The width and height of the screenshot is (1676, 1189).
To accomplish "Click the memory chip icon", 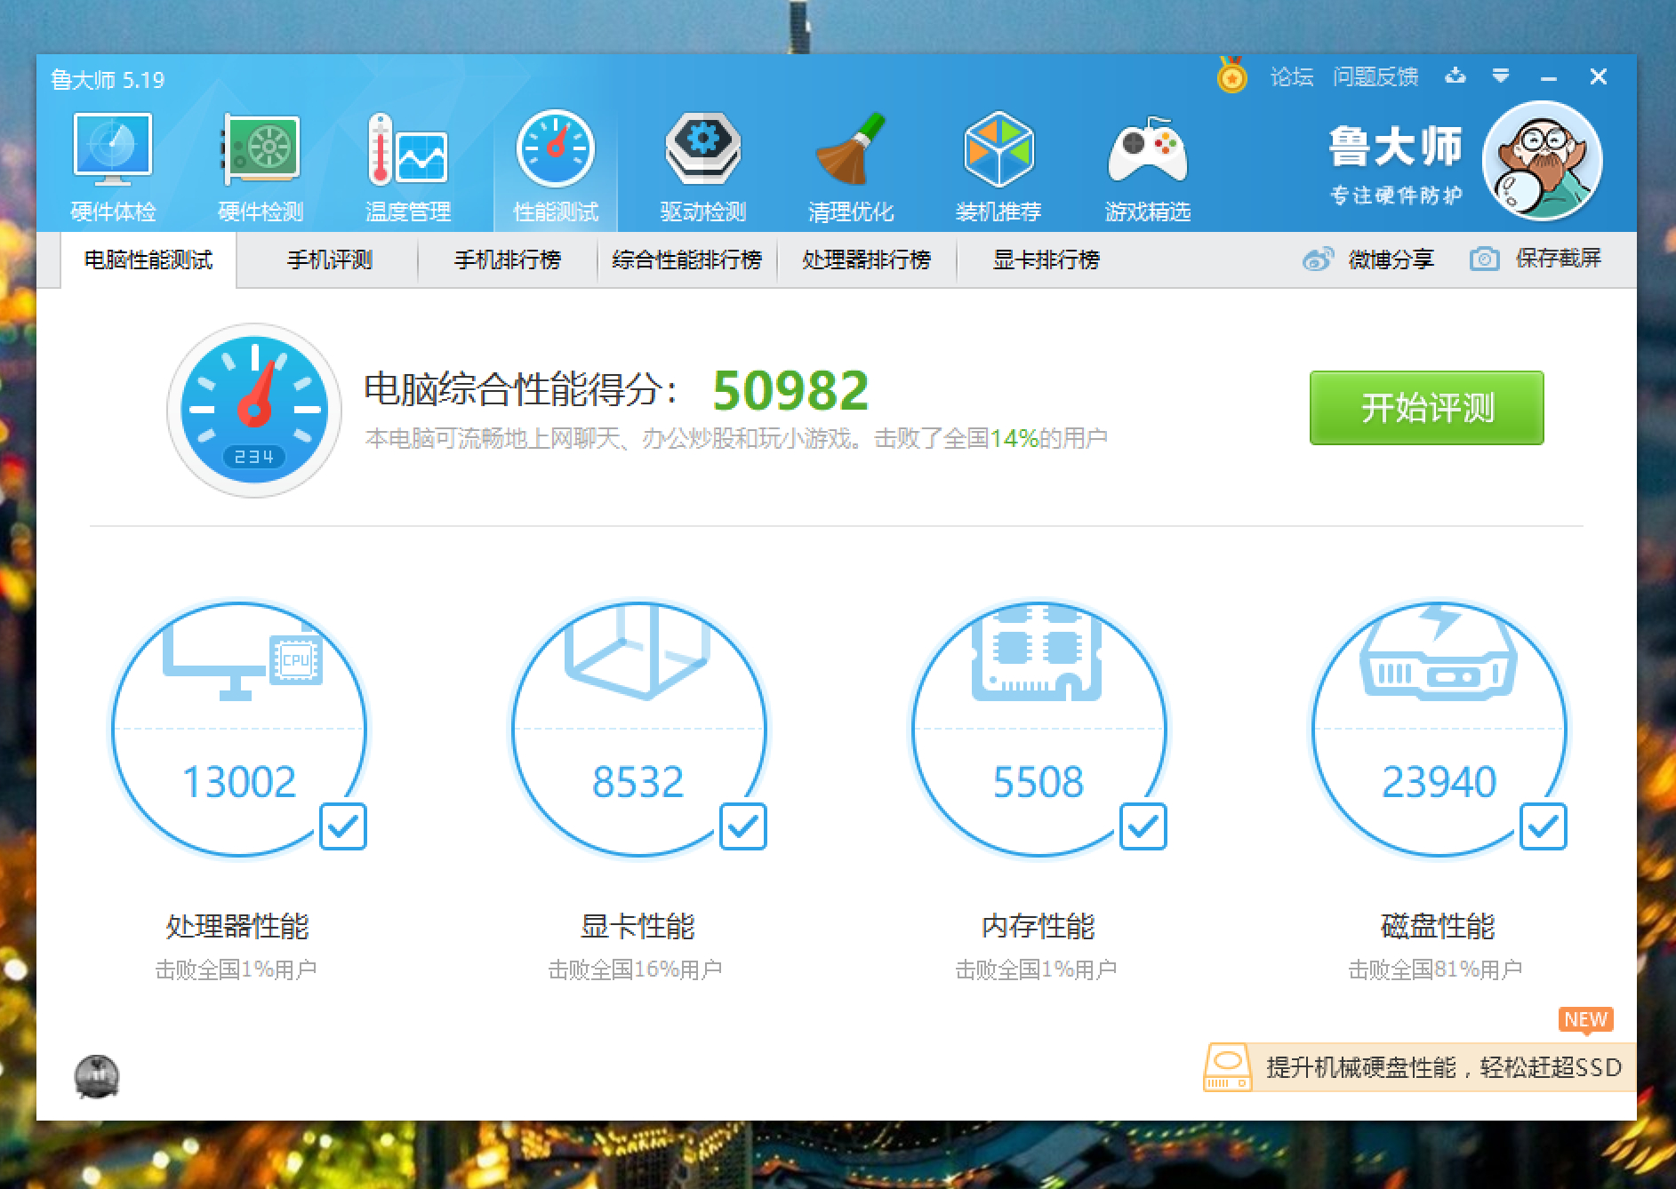I will click(1038, 653).
